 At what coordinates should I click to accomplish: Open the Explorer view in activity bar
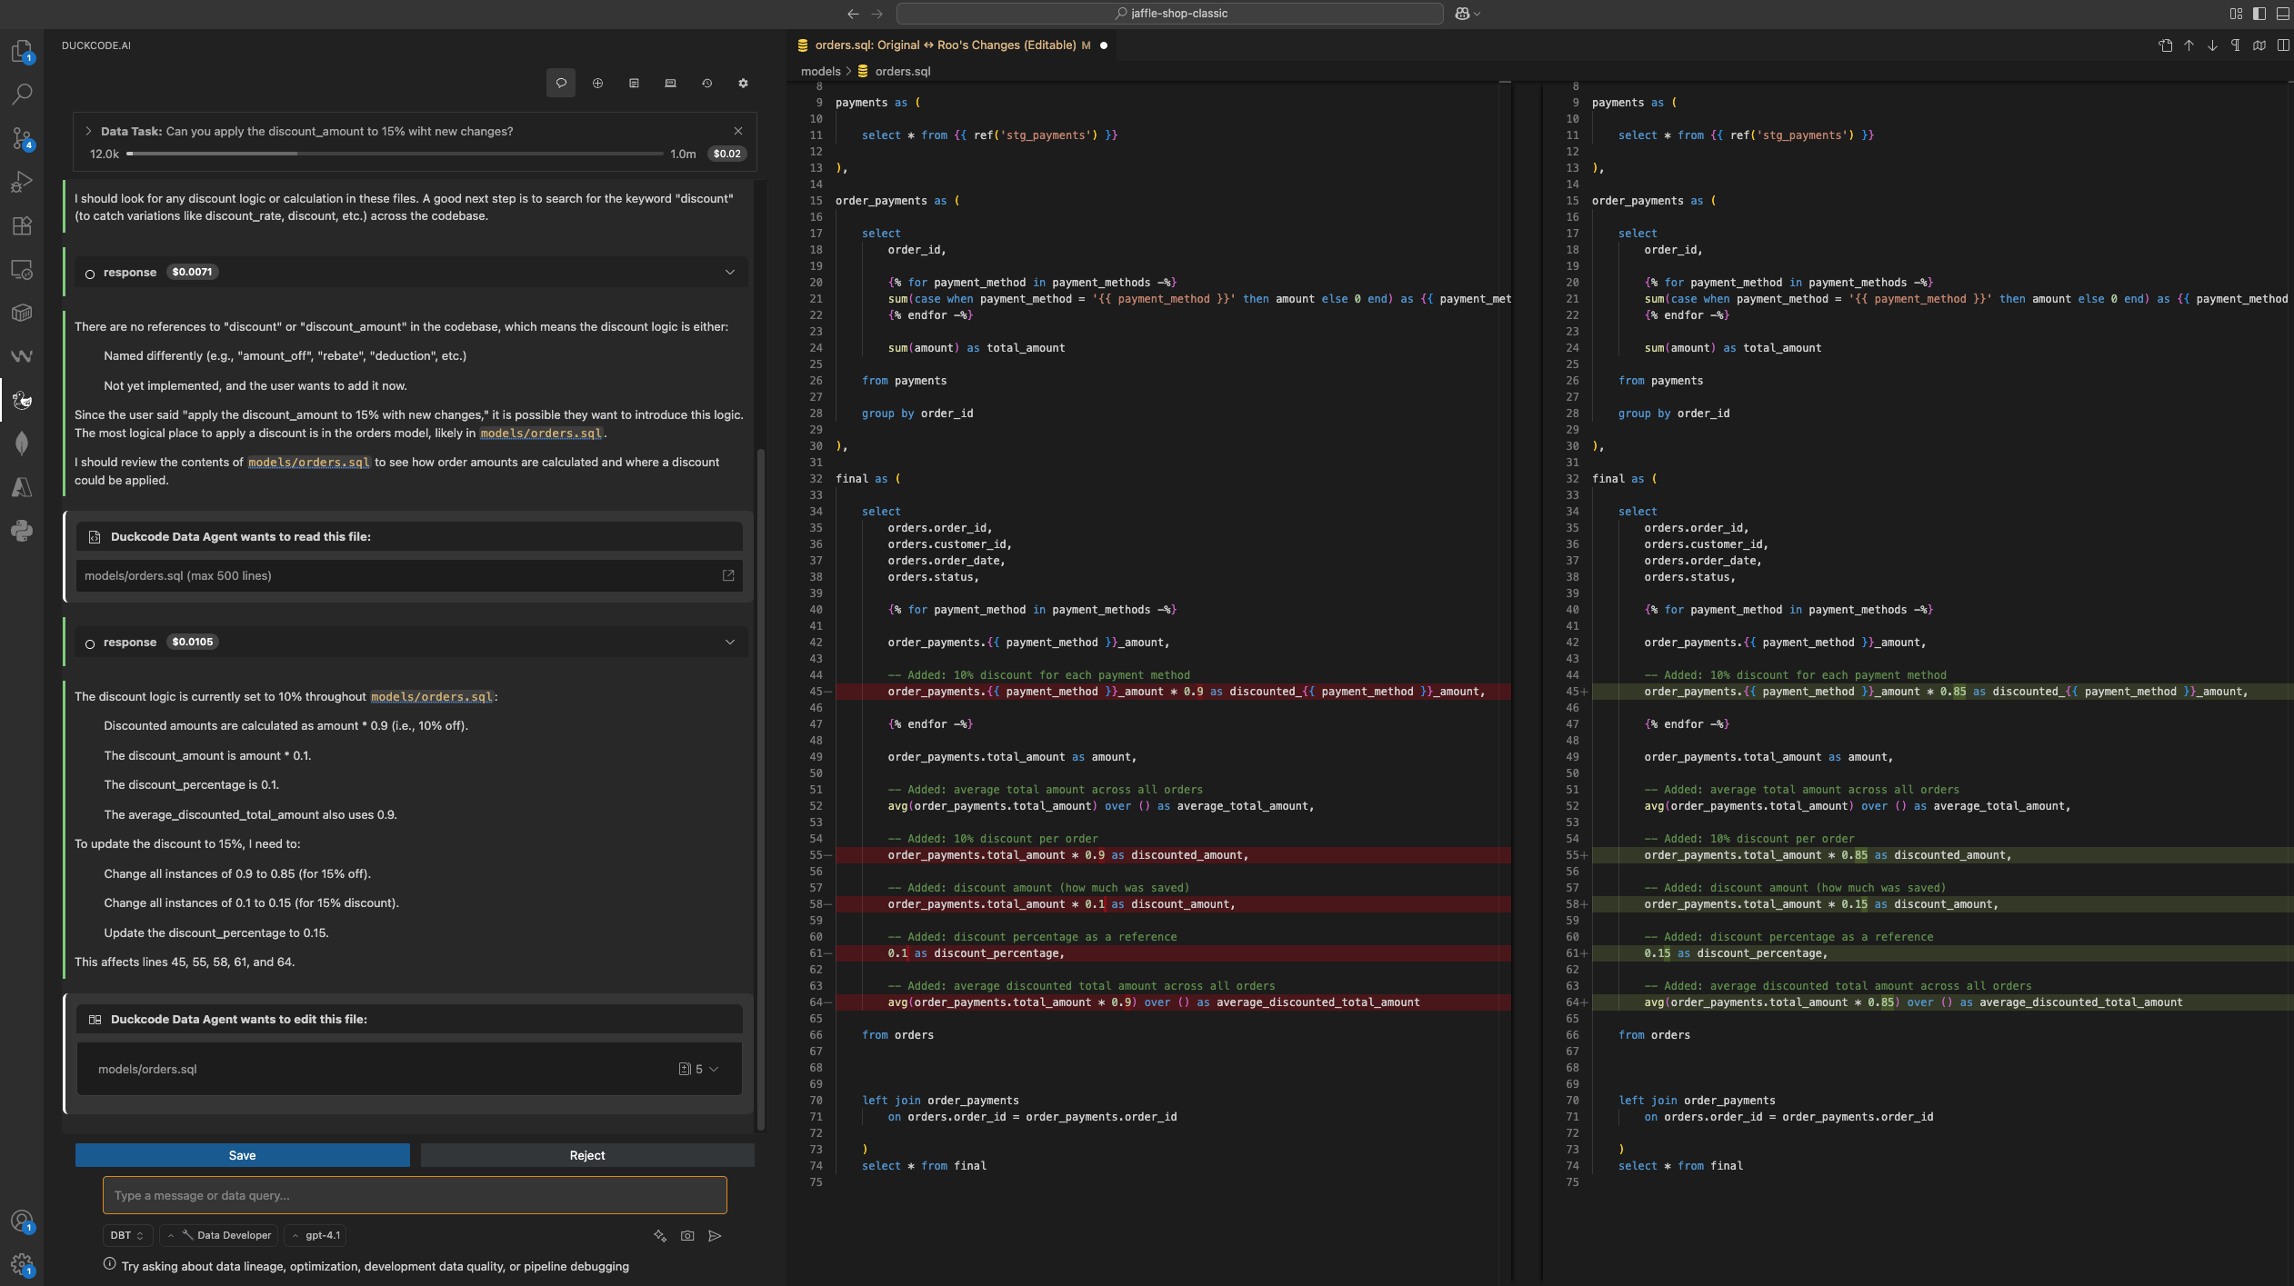(22, 51)
